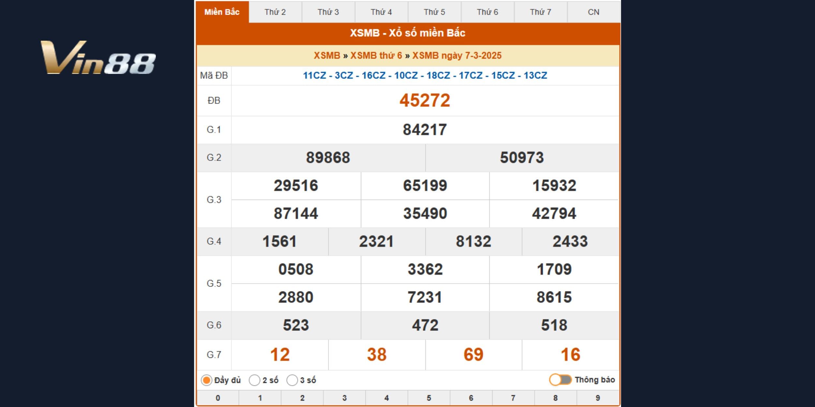Click digit filter 9

[598, 398]
